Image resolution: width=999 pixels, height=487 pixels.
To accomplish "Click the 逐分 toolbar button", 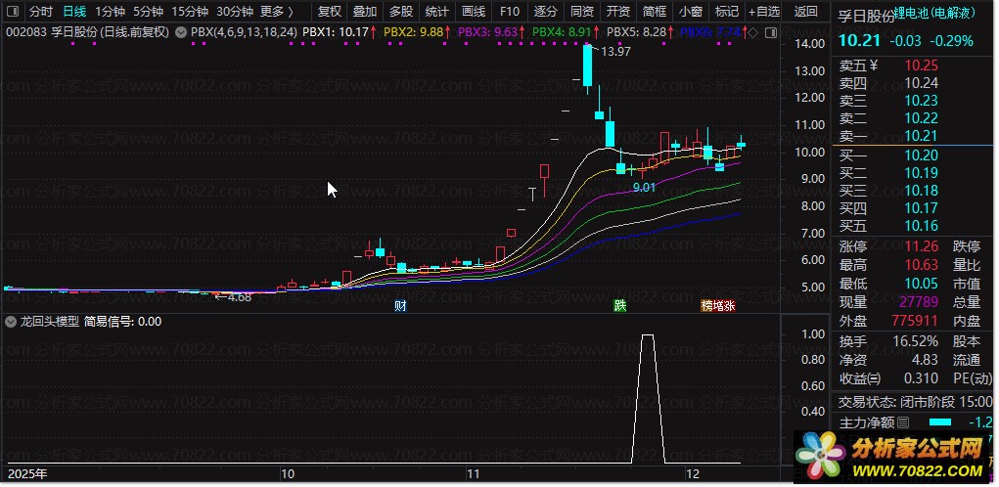I will pos(546,12).
